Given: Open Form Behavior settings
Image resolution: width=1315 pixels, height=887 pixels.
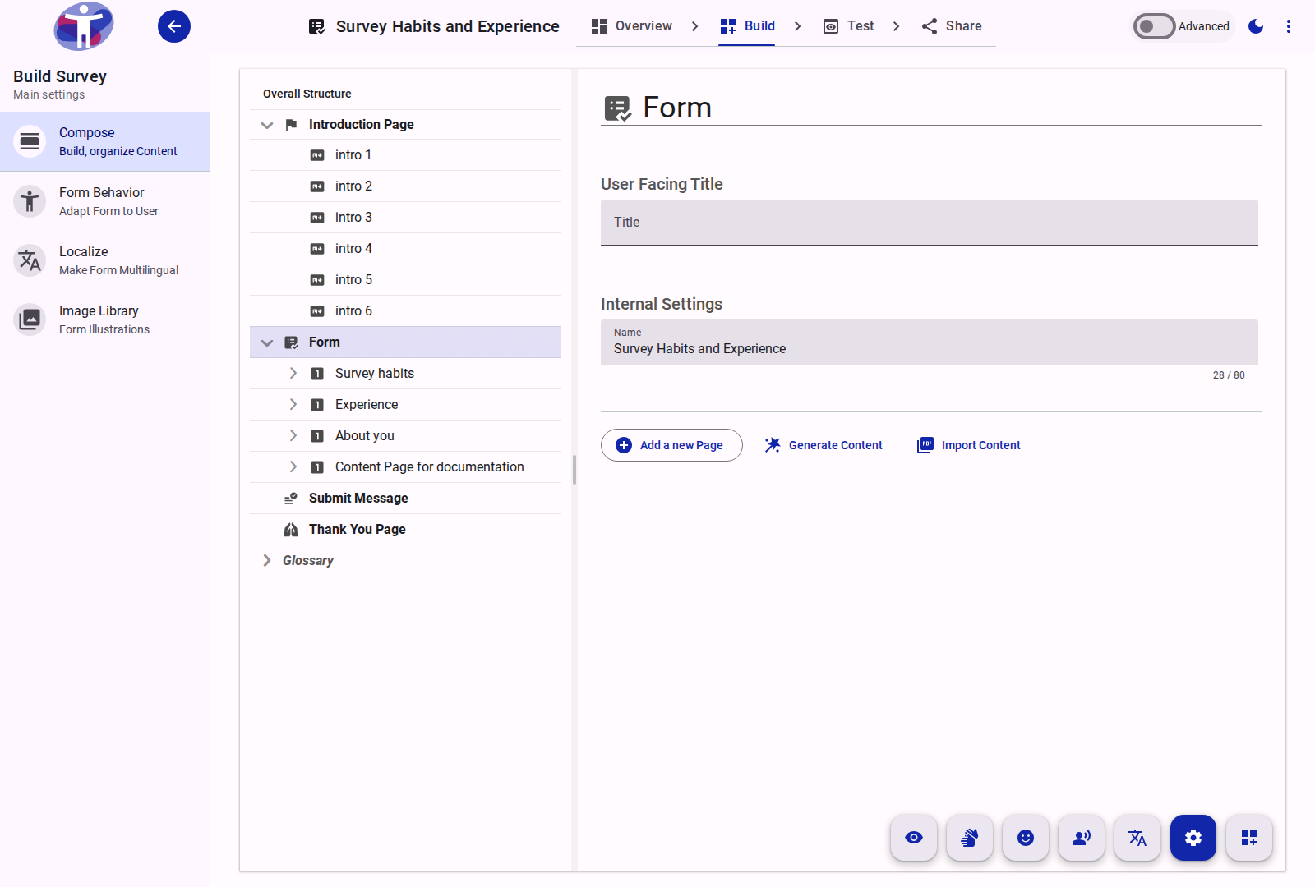Looking at the screenshot, I should (104, 201).
